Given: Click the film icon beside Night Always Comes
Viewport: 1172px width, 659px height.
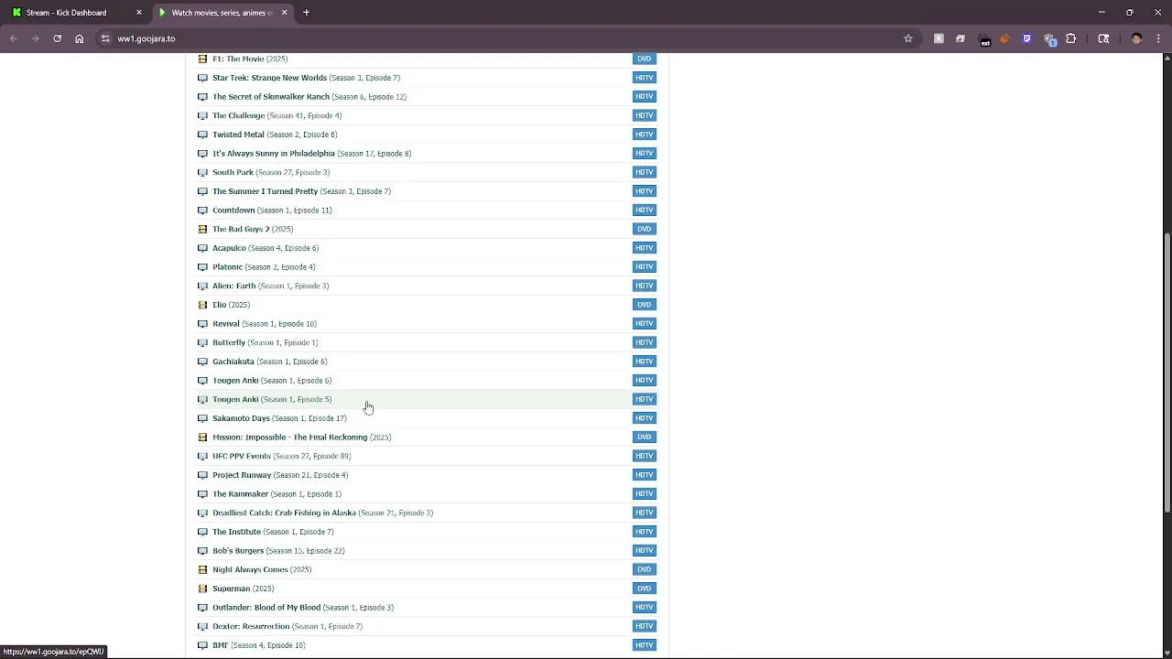Looking at the screenshot, I should point(202,569).
